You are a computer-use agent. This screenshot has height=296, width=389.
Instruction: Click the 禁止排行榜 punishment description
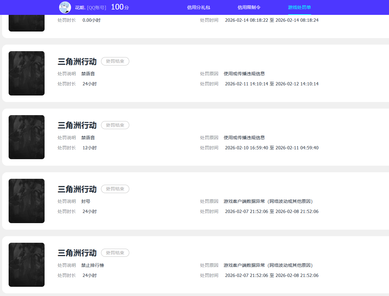92,265
